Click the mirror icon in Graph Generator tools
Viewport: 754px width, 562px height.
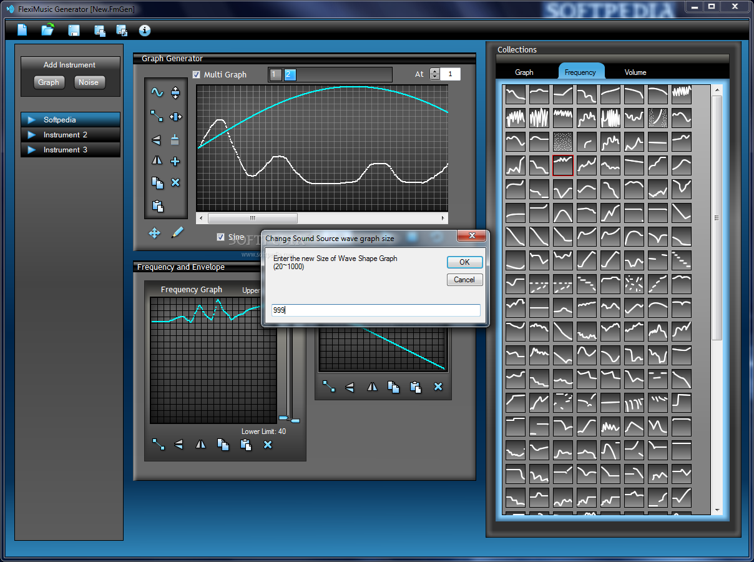157,160
